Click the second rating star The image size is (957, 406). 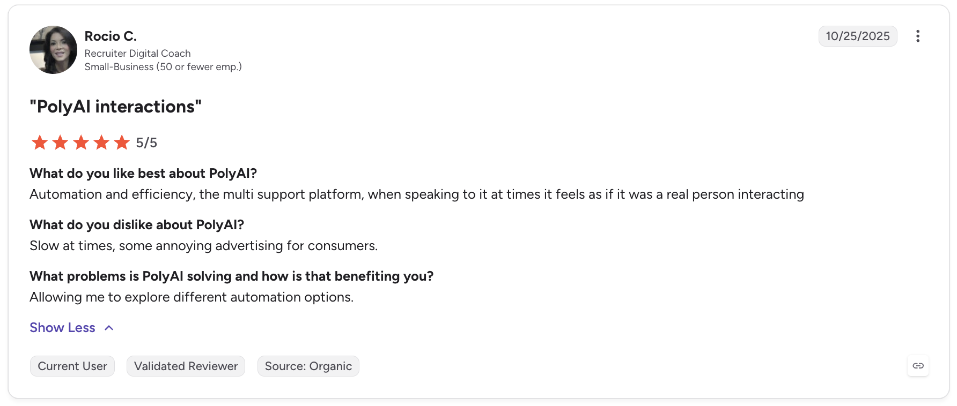[x=60, y=142]
